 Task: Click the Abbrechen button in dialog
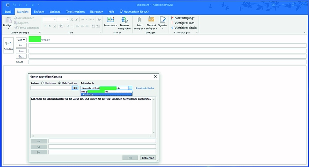pos(148,158)
